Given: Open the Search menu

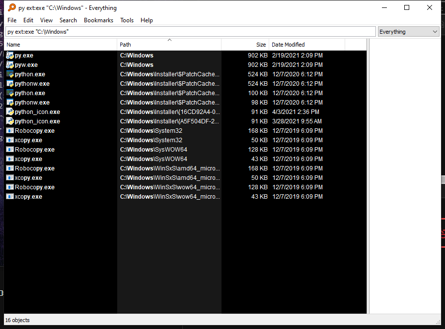Looking at the screenshot, I should 68,20.
